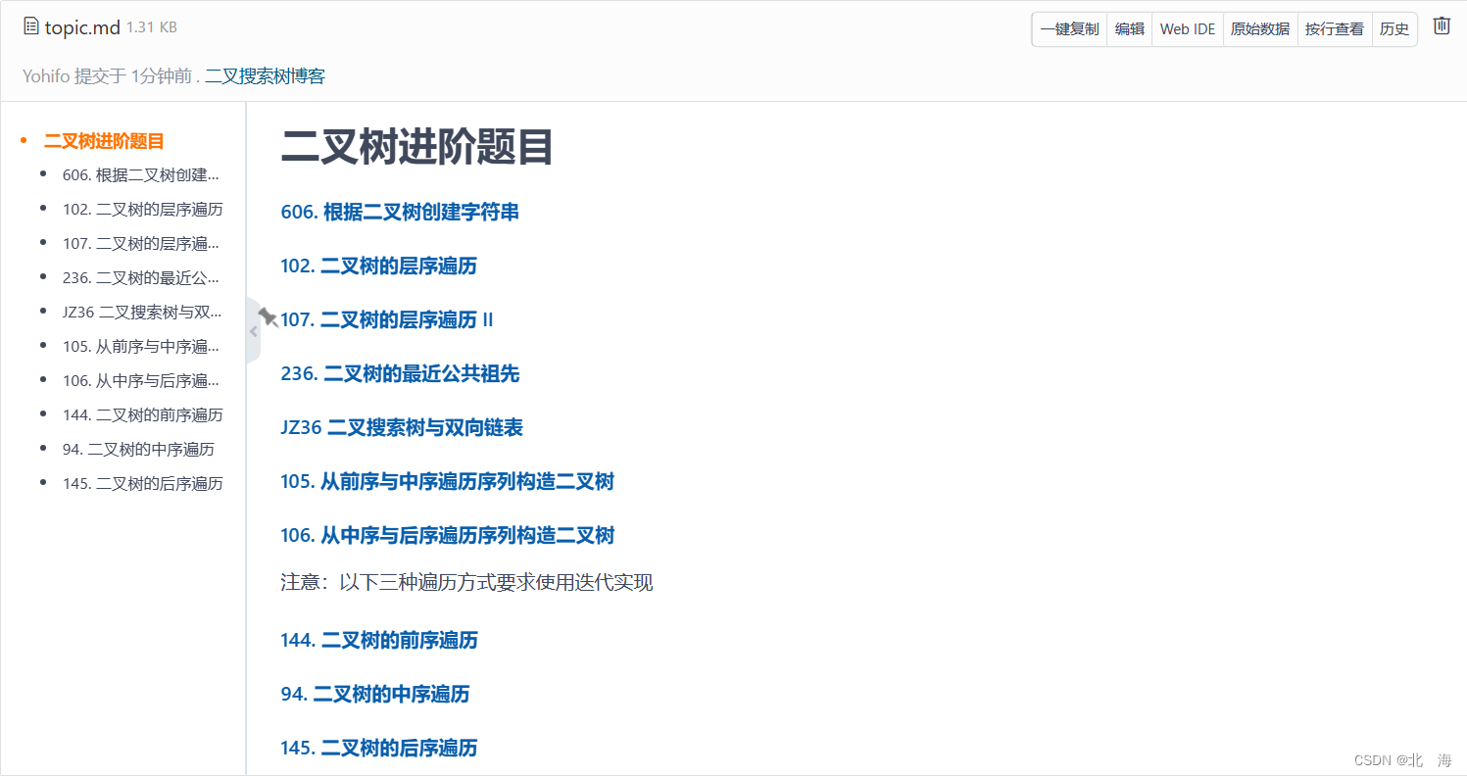Viewport: 1467px width, 776px height.
Task: Launch Web IDE
Action: point(1188,29)
